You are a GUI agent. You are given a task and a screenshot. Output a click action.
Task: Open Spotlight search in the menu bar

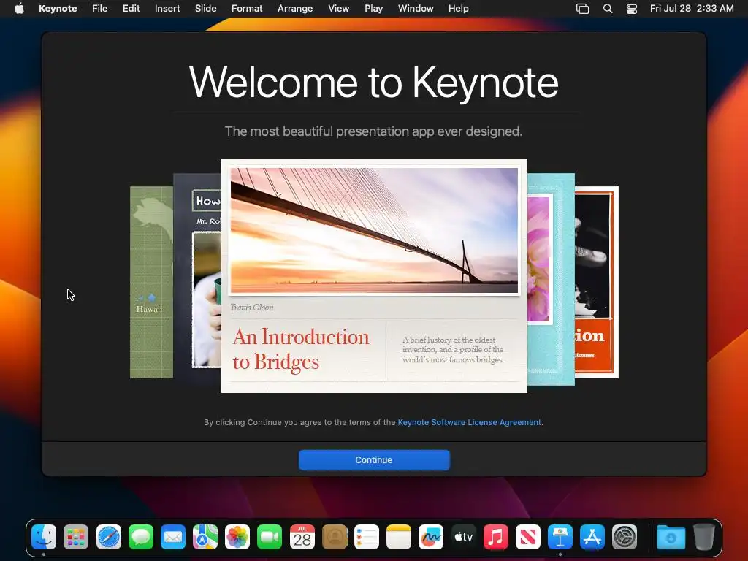tap(607, 9)
